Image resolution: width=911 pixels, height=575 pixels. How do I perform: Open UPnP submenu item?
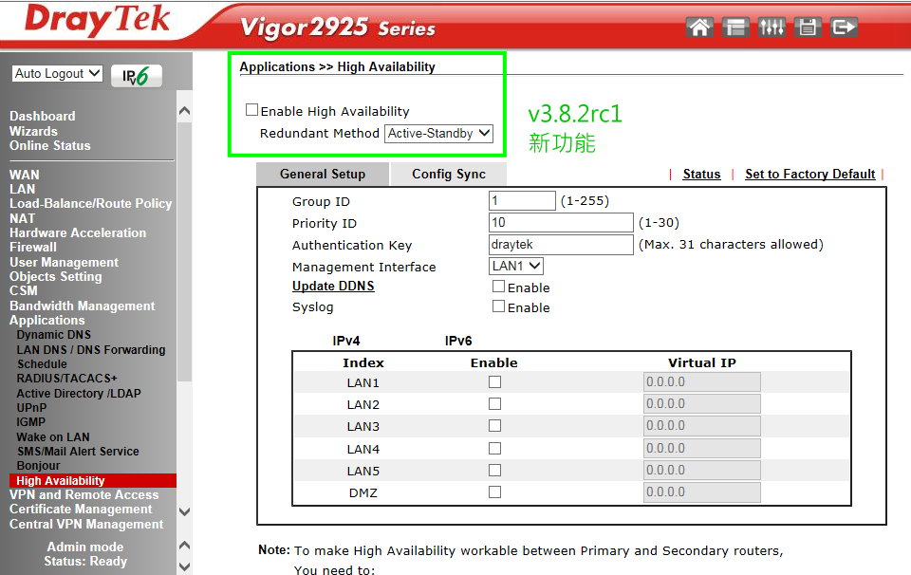tap(32, 408)
